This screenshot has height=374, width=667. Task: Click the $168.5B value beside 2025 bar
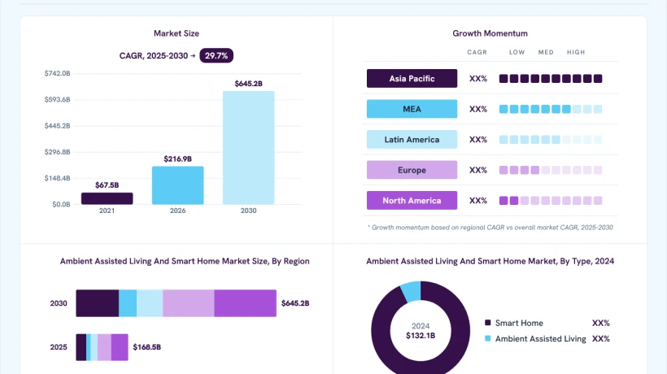pos(146,347)
